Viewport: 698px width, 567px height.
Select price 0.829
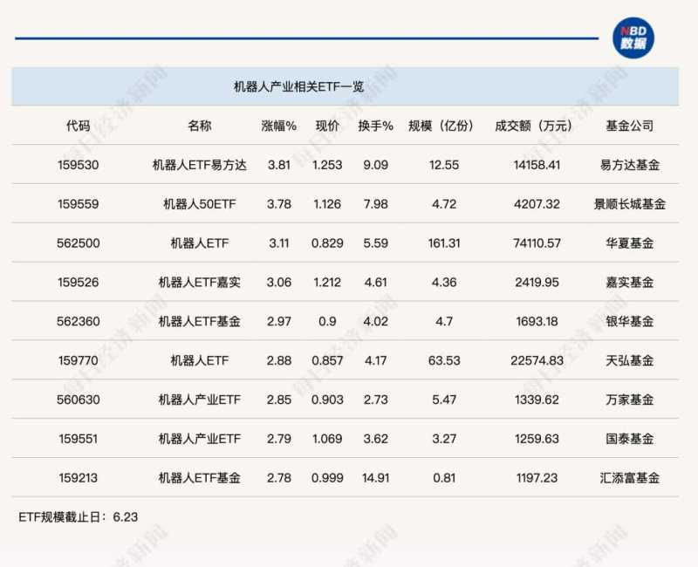[x=327, y=243]
